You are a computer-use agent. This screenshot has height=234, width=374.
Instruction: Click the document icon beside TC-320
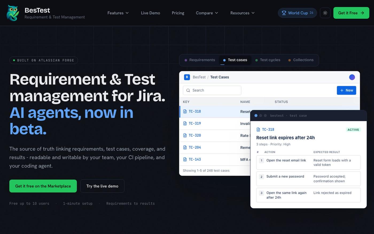[185, 136]
